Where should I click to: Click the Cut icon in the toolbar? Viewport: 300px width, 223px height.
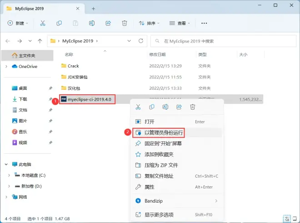click(x=43, y=23)
